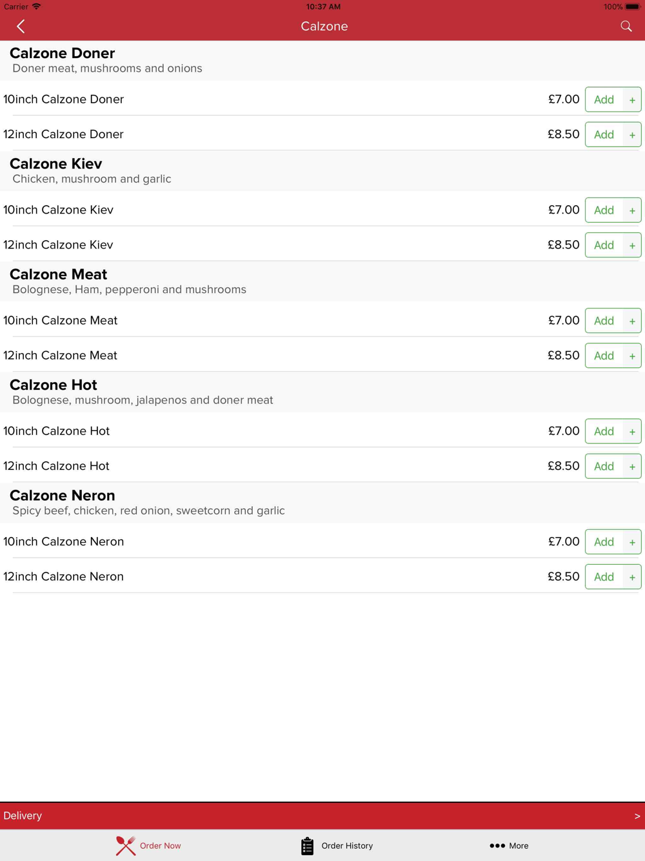Add 10inch Calzone Kiev to order

pyautogui.click(x=604, y=210)
